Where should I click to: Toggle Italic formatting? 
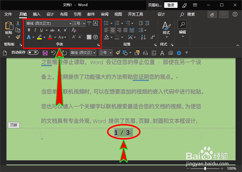point(35,30)
